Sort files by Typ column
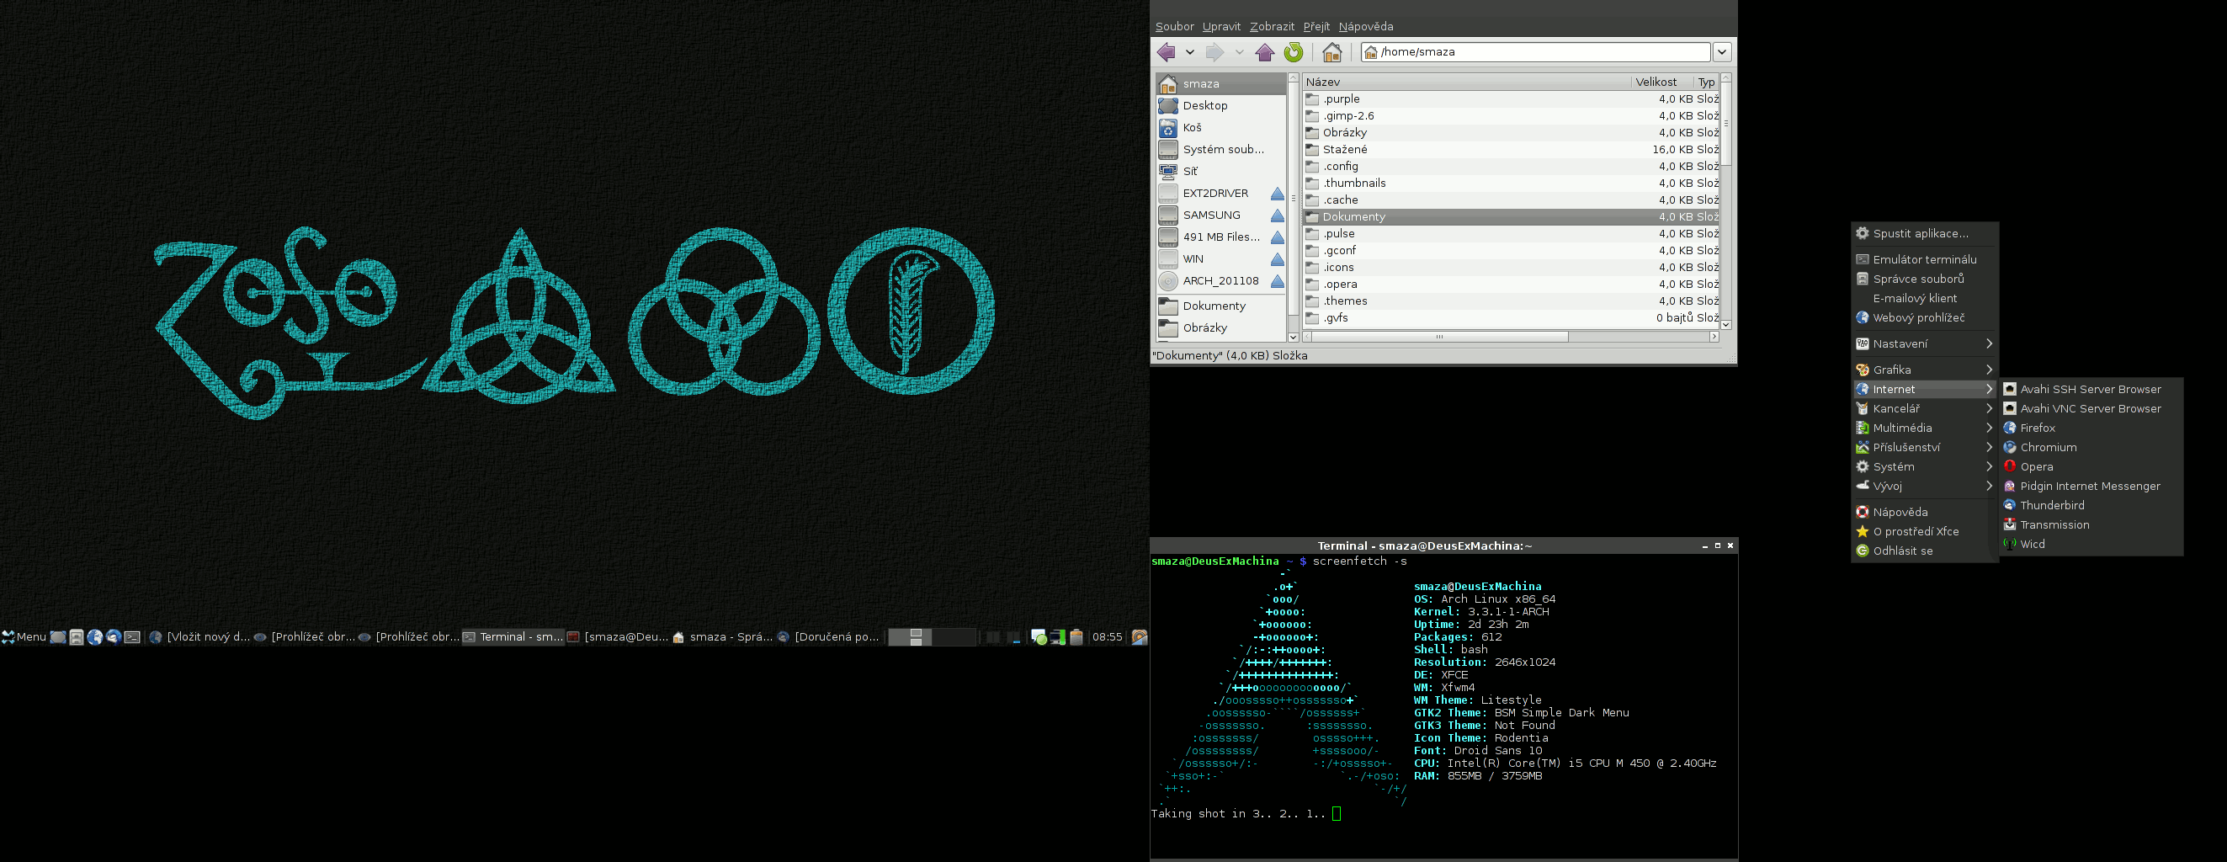The height and width of the screenshot is (862, 2227). pyautogui.click(x=1706, y=82)
